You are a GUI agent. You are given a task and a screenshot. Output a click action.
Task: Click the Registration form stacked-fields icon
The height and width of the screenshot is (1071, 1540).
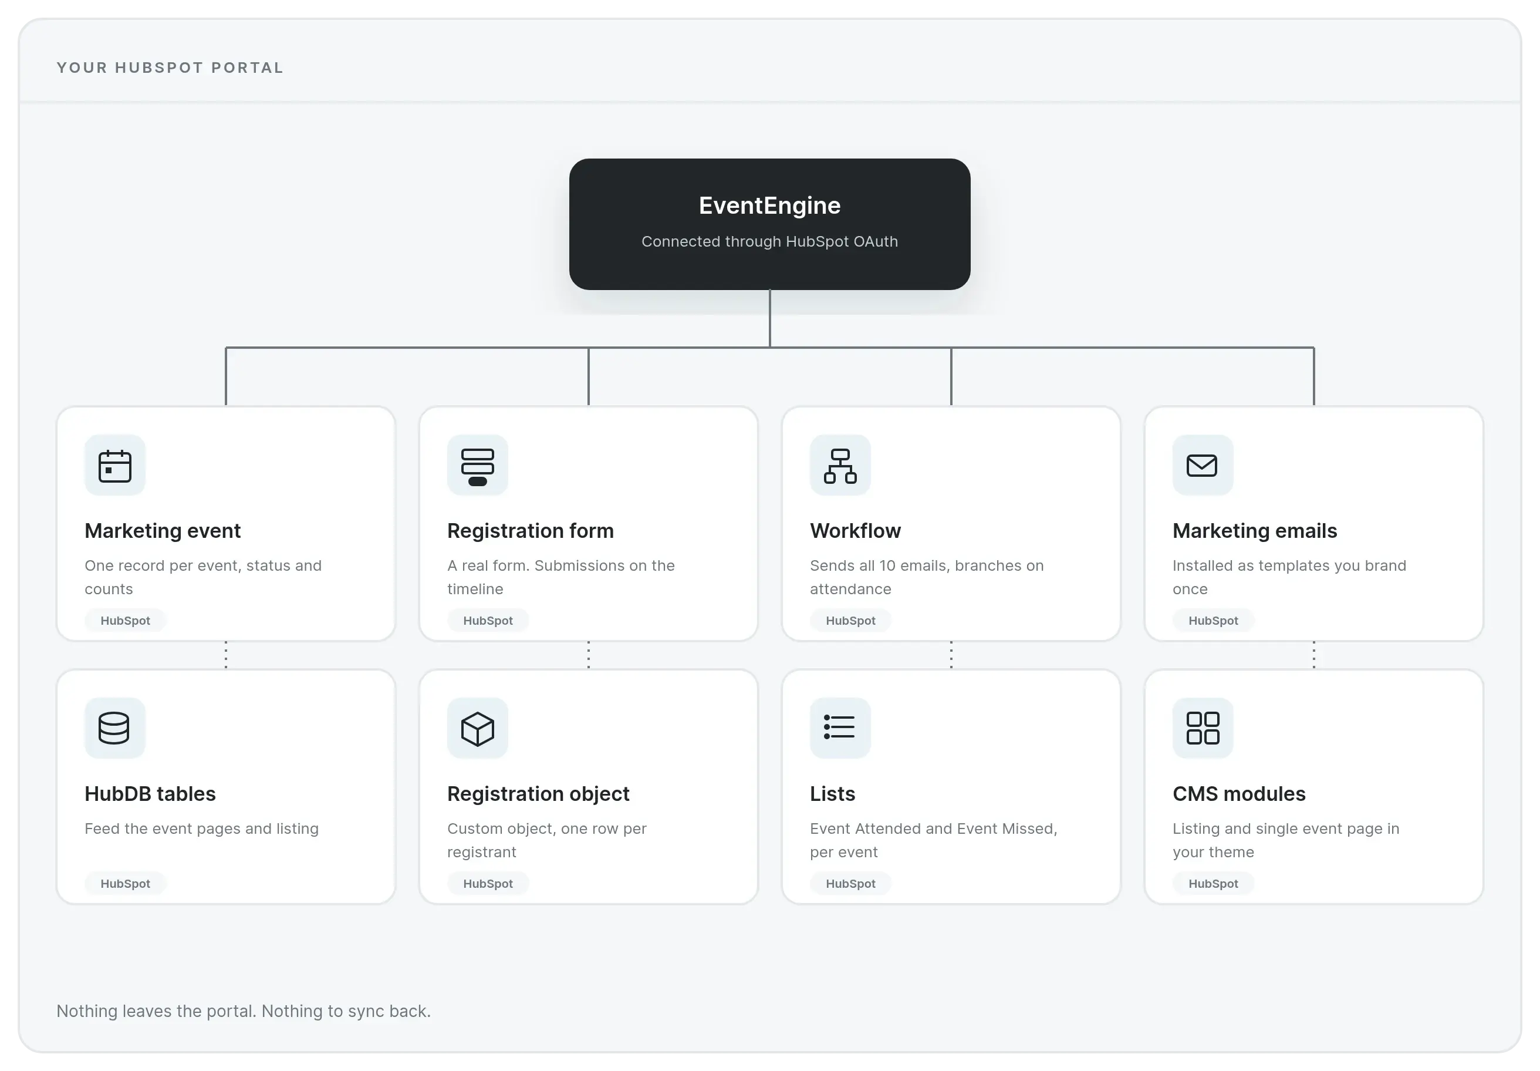click(478, 465)
